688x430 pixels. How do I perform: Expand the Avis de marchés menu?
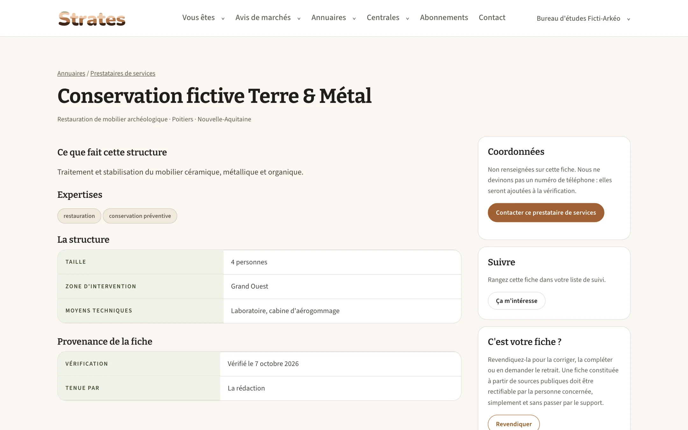point(268,18)
